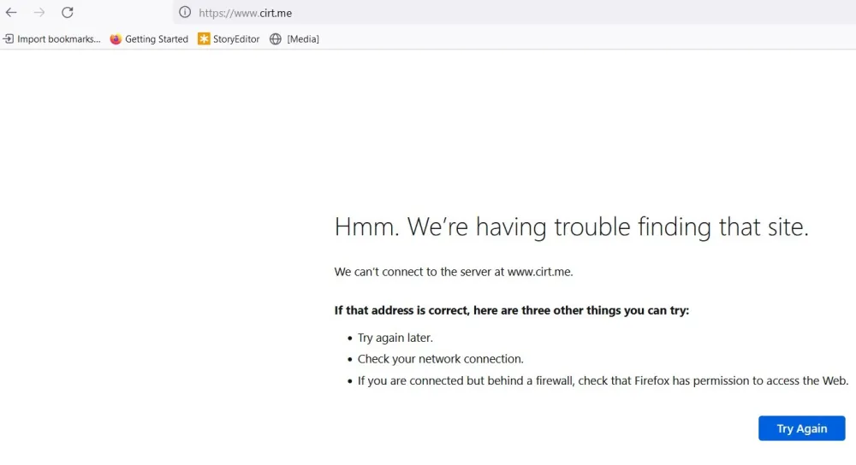The height and width of the screenshot is (465, 856).
Task: Open the Import bookmarks... toolbar label
Action: click(58, 39)
